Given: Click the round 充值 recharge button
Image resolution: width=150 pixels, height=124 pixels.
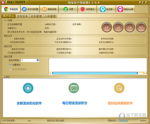Looking at the screenshot, I should click(x=129, y=27).
